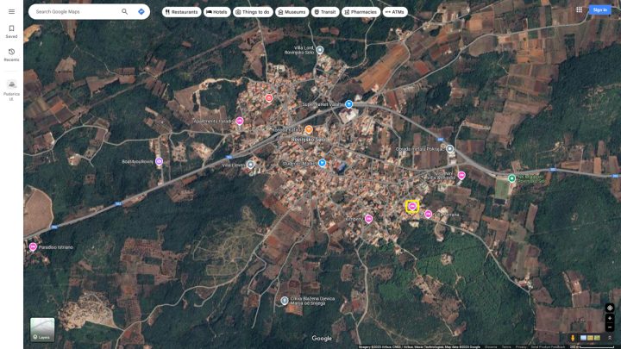Show your location on the map
The width and height of the screenshot is (621, 349).
(610, 308)
